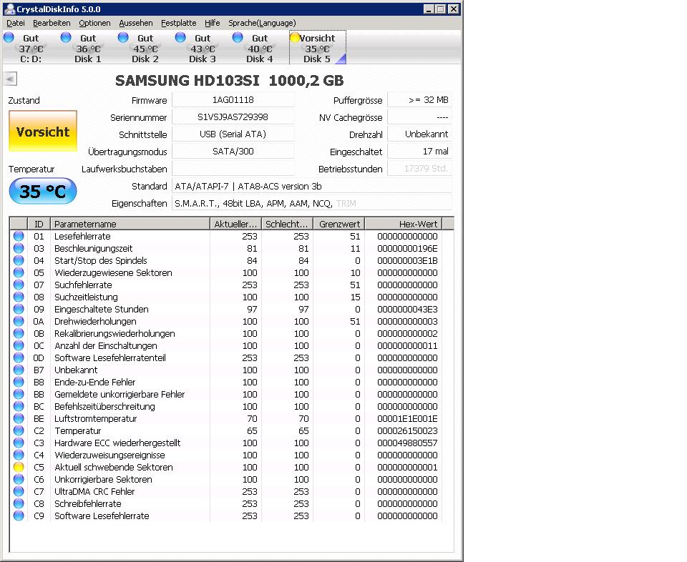Open the Sprache(Language) menu
The width and height of the screenshot is (687, 562).
pos(262,23)
